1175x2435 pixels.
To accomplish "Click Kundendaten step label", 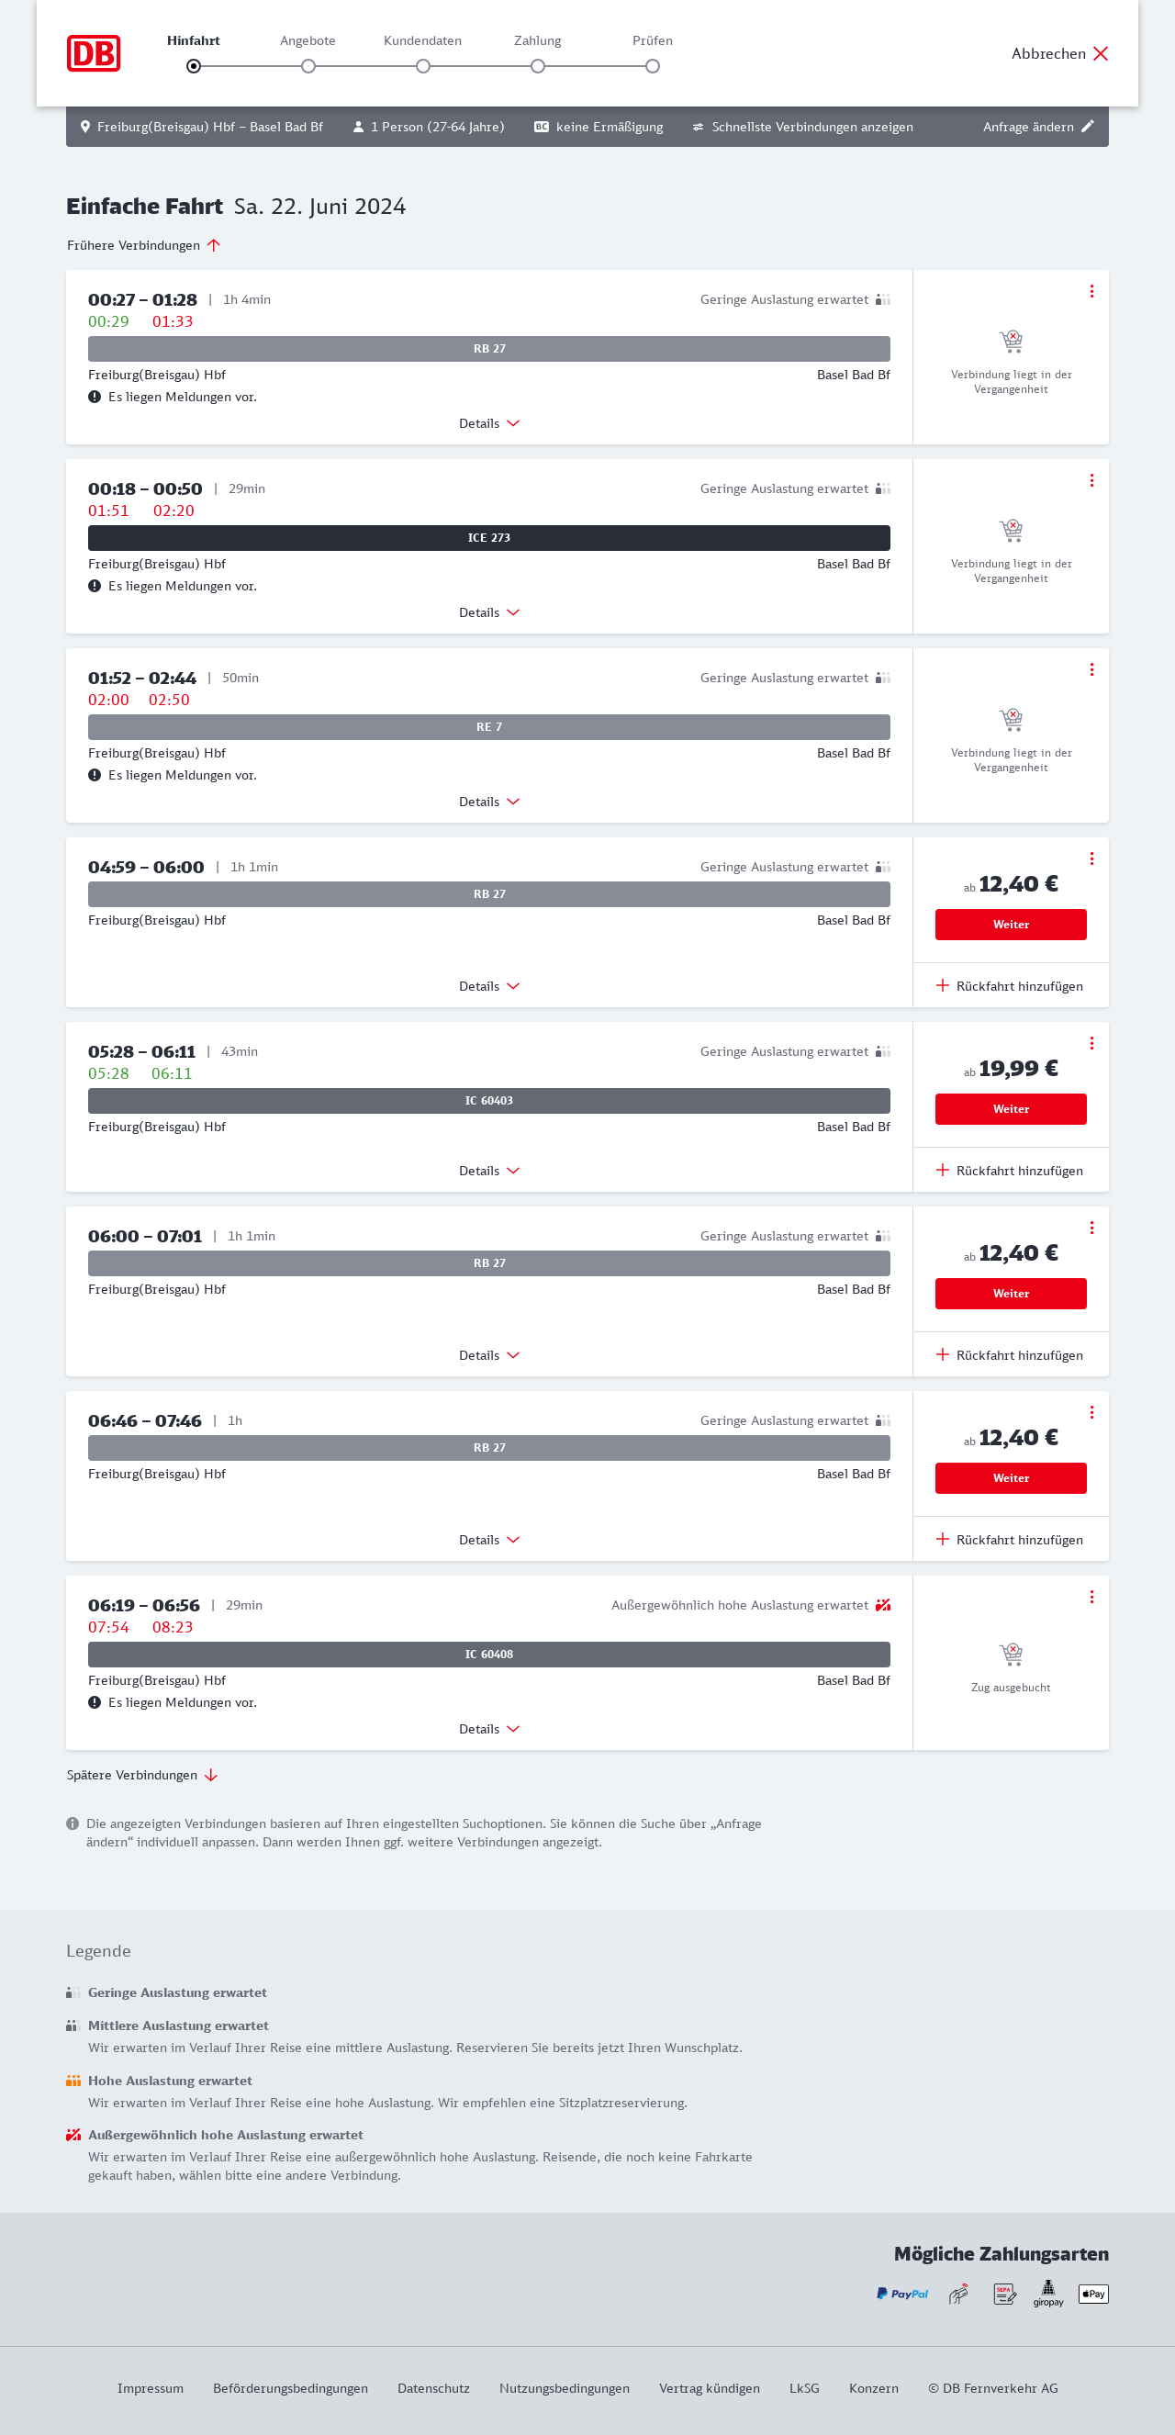I will pyautogui.click(x=422, y=40).
